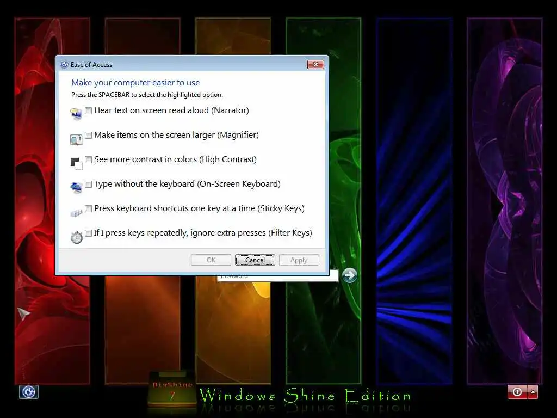This screenshot has width=557, height=418.
Task: Tick the Magnifier checkbox
Action: 89,135
